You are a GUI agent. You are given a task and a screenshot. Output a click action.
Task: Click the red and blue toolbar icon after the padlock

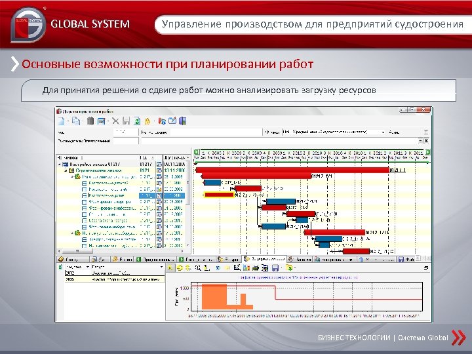click(162, 121)
